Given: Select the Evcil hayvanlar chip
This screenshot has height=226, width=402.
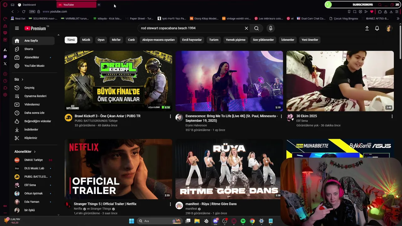Looking at the screenshot, I should tap(192, 40).
